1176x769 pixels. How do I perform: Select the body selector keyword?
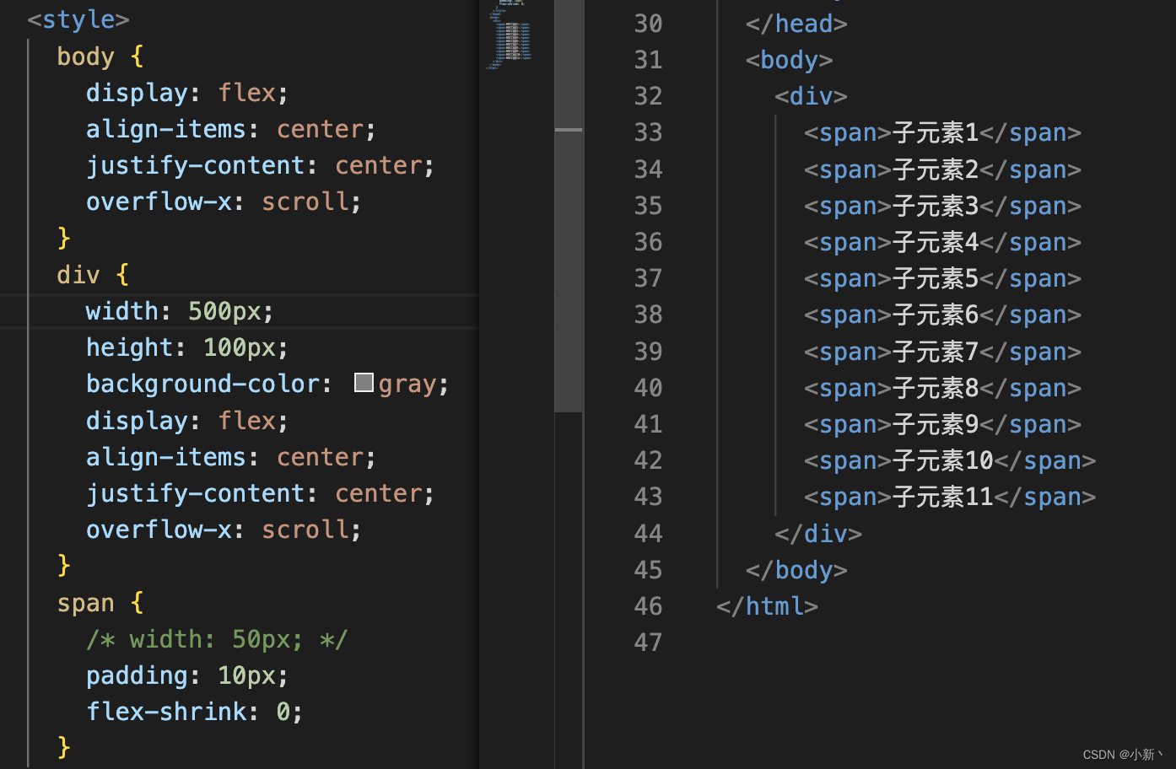pos(84,56)
